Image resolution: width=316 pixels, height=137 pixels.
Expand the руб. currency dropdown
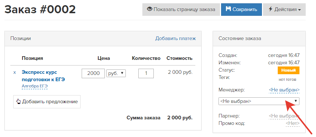pyautogui.click(x=116, y=73)
